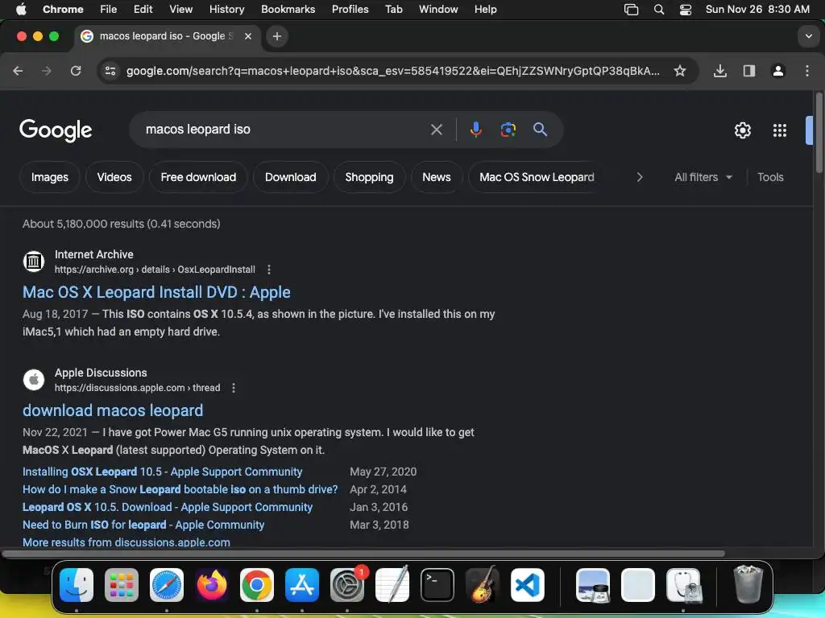Open the Profiles menu
The image size is (825, 618).
click(x=350, y=10)
